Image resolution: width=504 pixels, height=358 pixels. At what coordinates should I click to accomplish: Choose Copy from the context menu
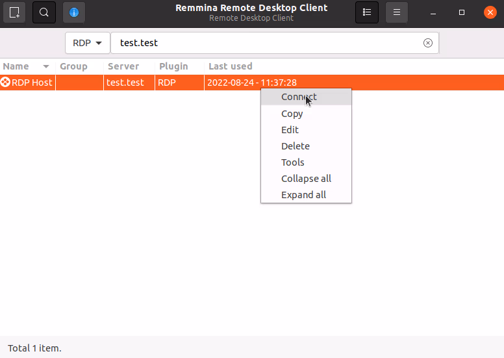click(x=306, y=114)
